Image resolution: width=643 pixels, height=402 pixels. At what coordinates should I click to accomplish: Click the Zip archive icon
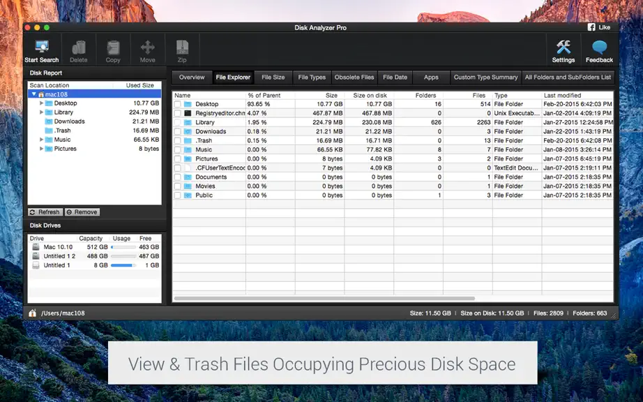(182, 47)
